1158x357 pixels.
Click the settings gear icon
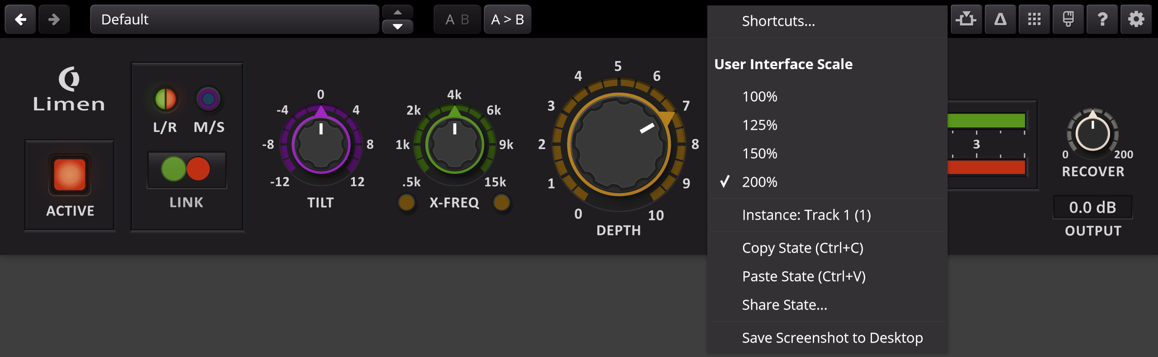(x=1136, y=19)
